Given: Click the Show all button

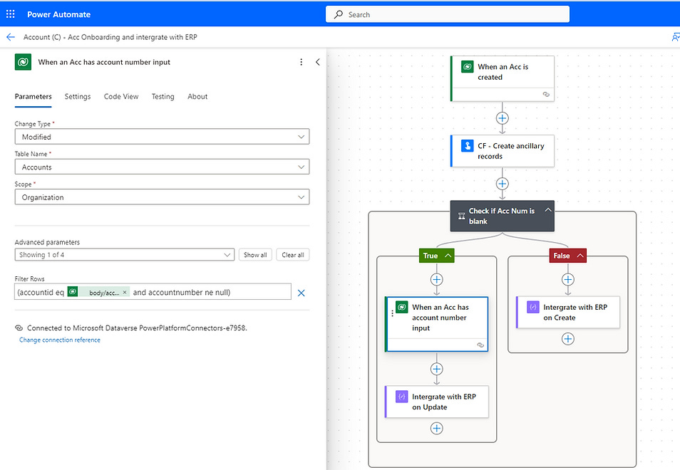Looking at the screenshot, I should pos(255,255).
